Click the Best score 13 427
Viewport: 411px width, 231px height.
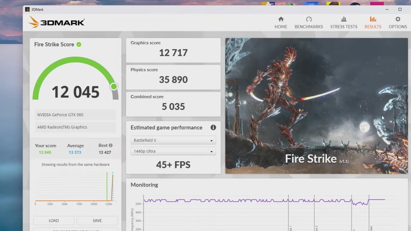click(105, 152)
